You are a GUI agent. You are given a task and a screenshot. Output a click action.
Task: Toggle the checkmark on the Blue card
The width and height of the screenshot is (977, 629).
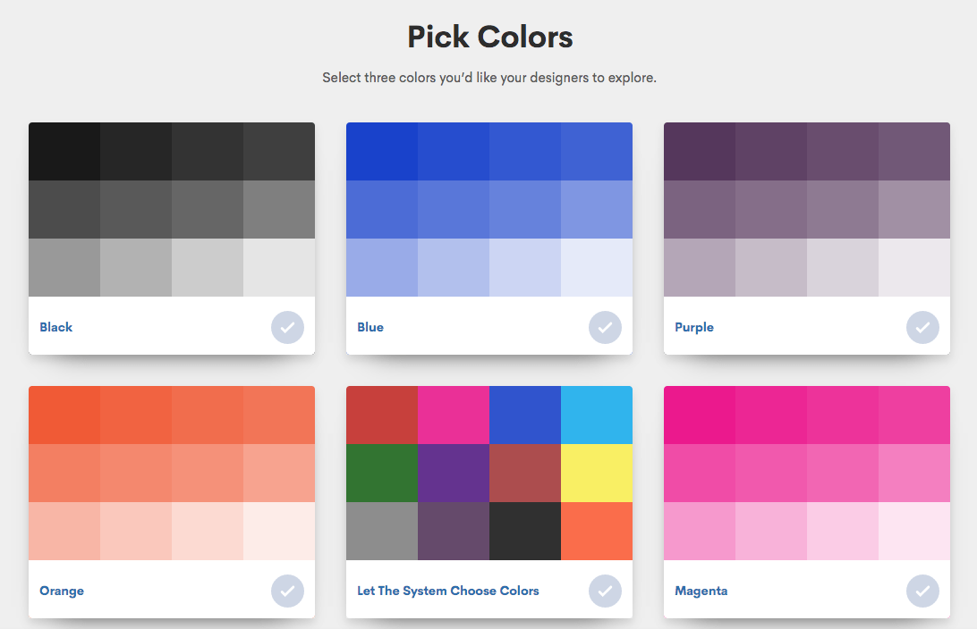point(605,327)
